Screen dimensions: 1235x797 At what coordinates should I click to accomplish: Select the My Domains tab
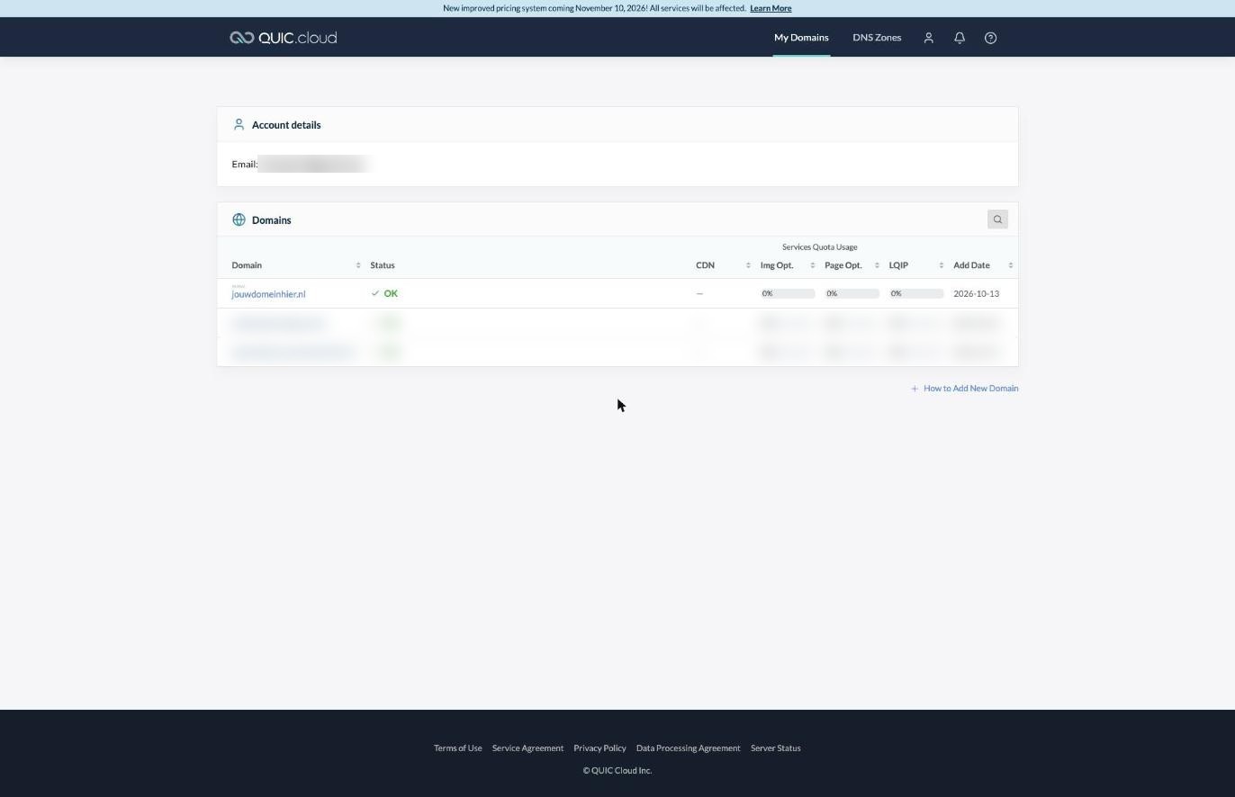[x=801, y=38]
